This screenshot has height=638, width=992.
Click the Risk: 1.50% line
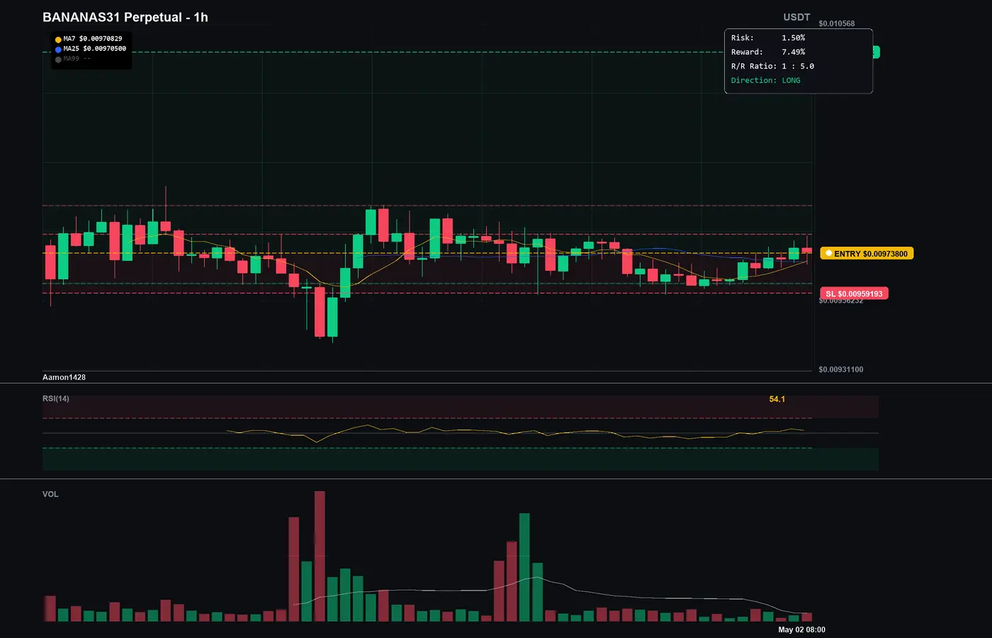(x=768, y=38)
